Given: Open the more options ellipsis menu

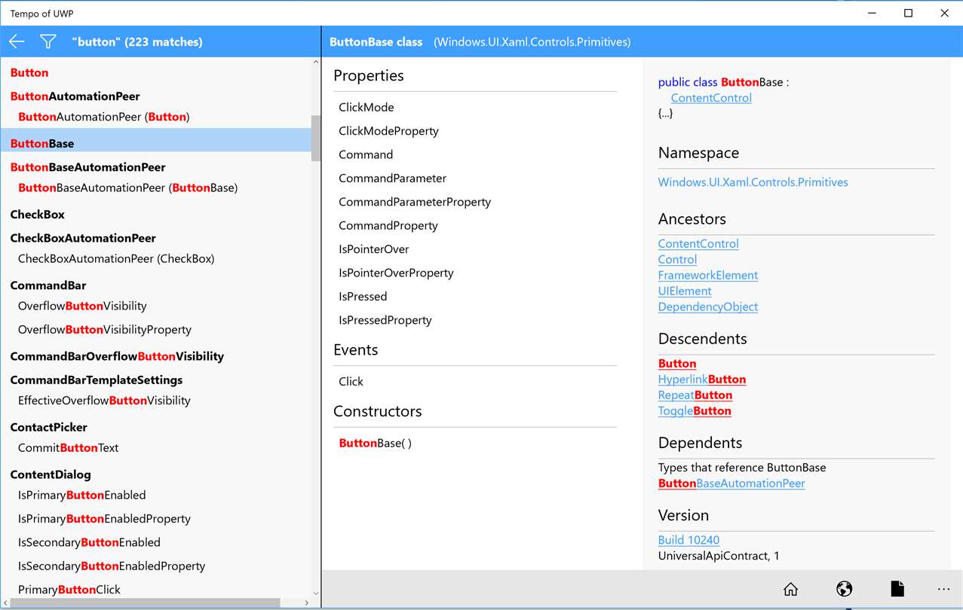Looking at the screenshot, I should coord(943,589).
